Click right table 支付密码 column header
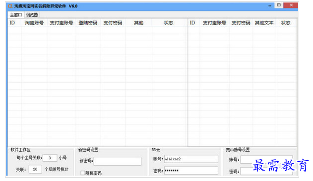Screen dimensions: 313x181 [241, 23]
